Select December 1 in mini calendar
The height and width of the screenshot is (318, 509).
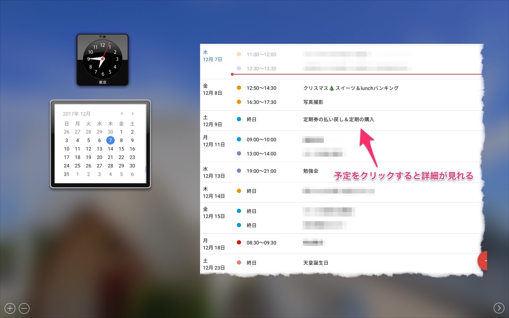[x=121, y=132]
